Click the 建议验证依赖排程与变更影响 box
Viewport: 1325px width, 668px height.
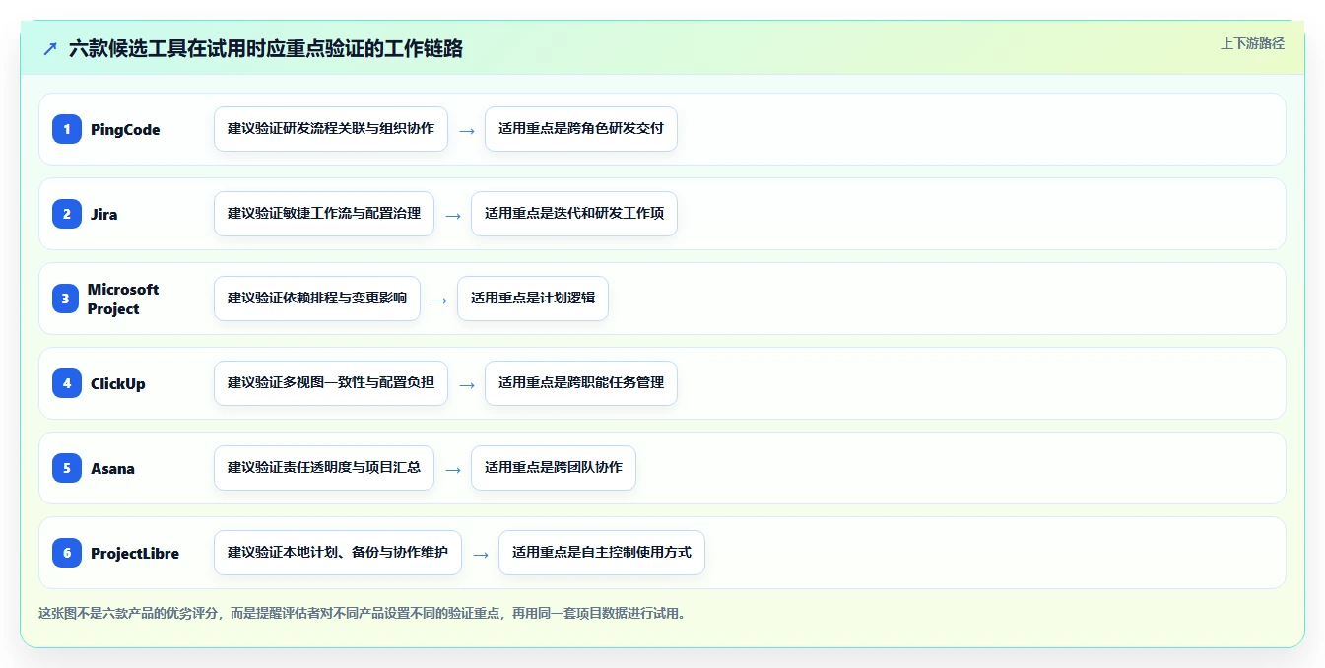pos(317,299)
